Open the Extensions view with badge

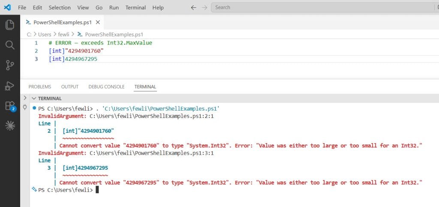[x=10, y=106]
